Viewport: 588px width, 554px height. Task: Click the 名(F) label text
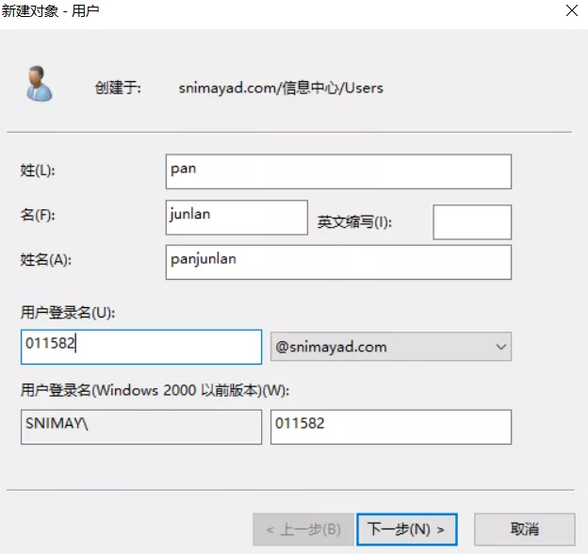point(38,216)
